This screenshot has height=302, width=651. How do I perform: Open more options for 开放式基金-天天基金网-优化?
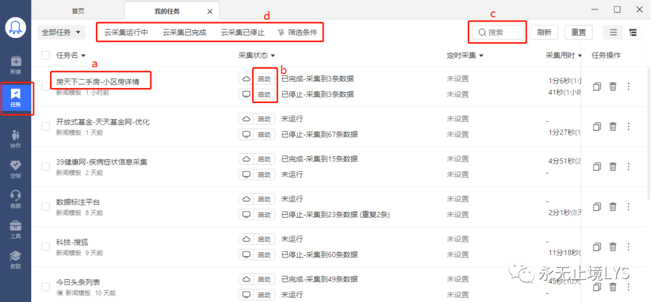point(628,127)
